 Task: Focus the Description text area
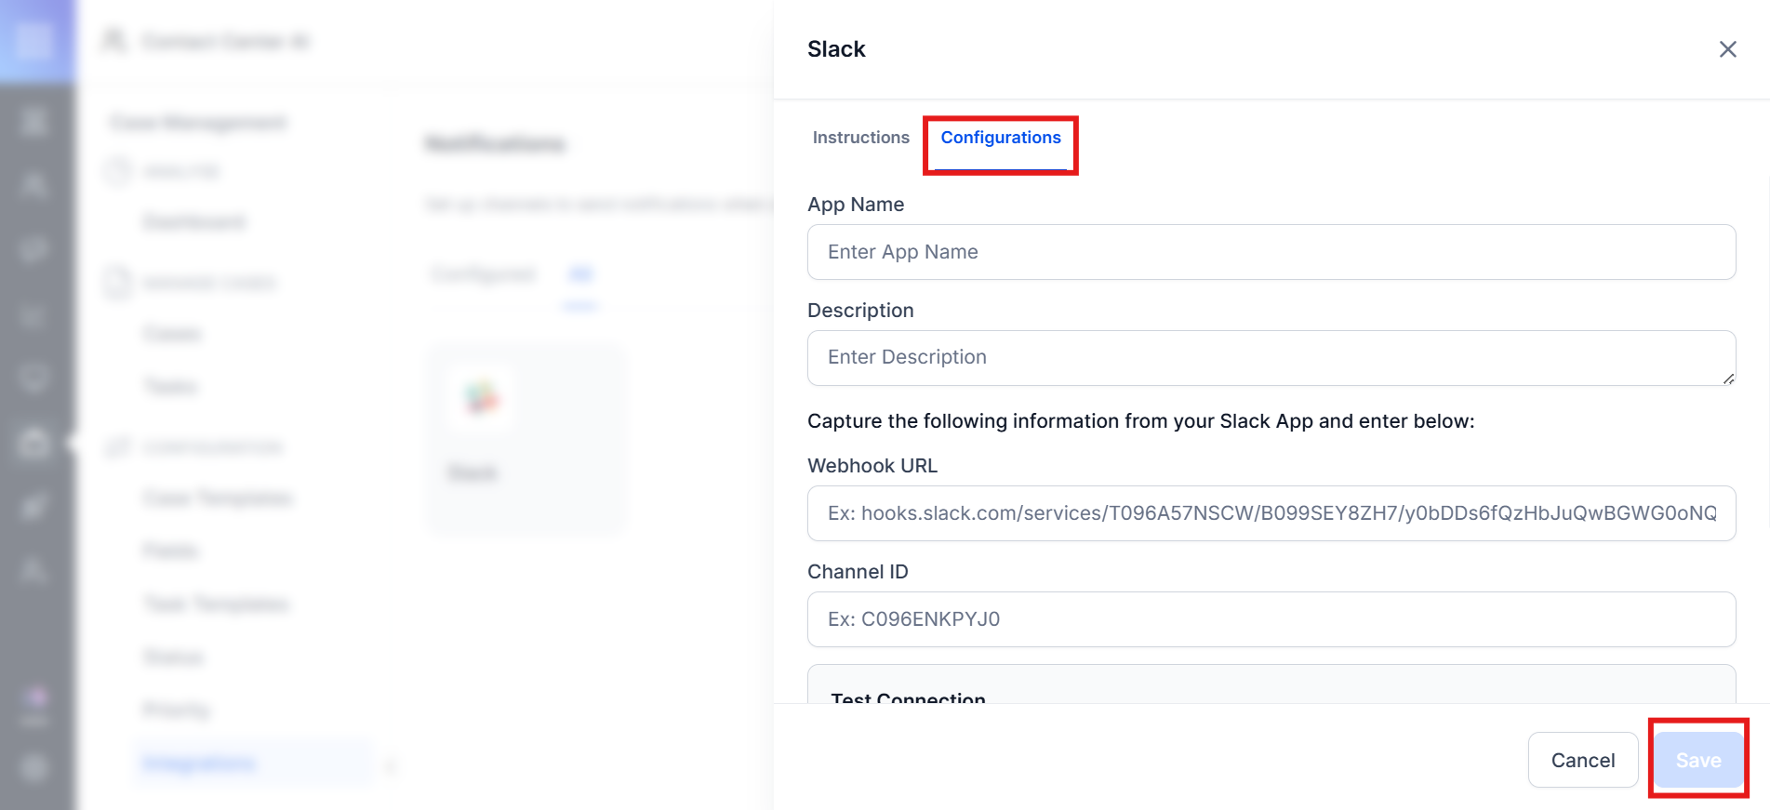1271,358
